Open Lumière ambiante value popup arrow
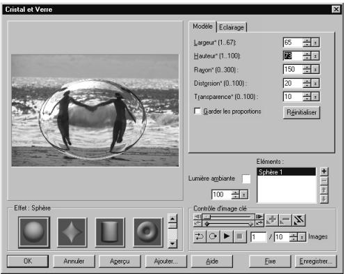 pos(244,195)
